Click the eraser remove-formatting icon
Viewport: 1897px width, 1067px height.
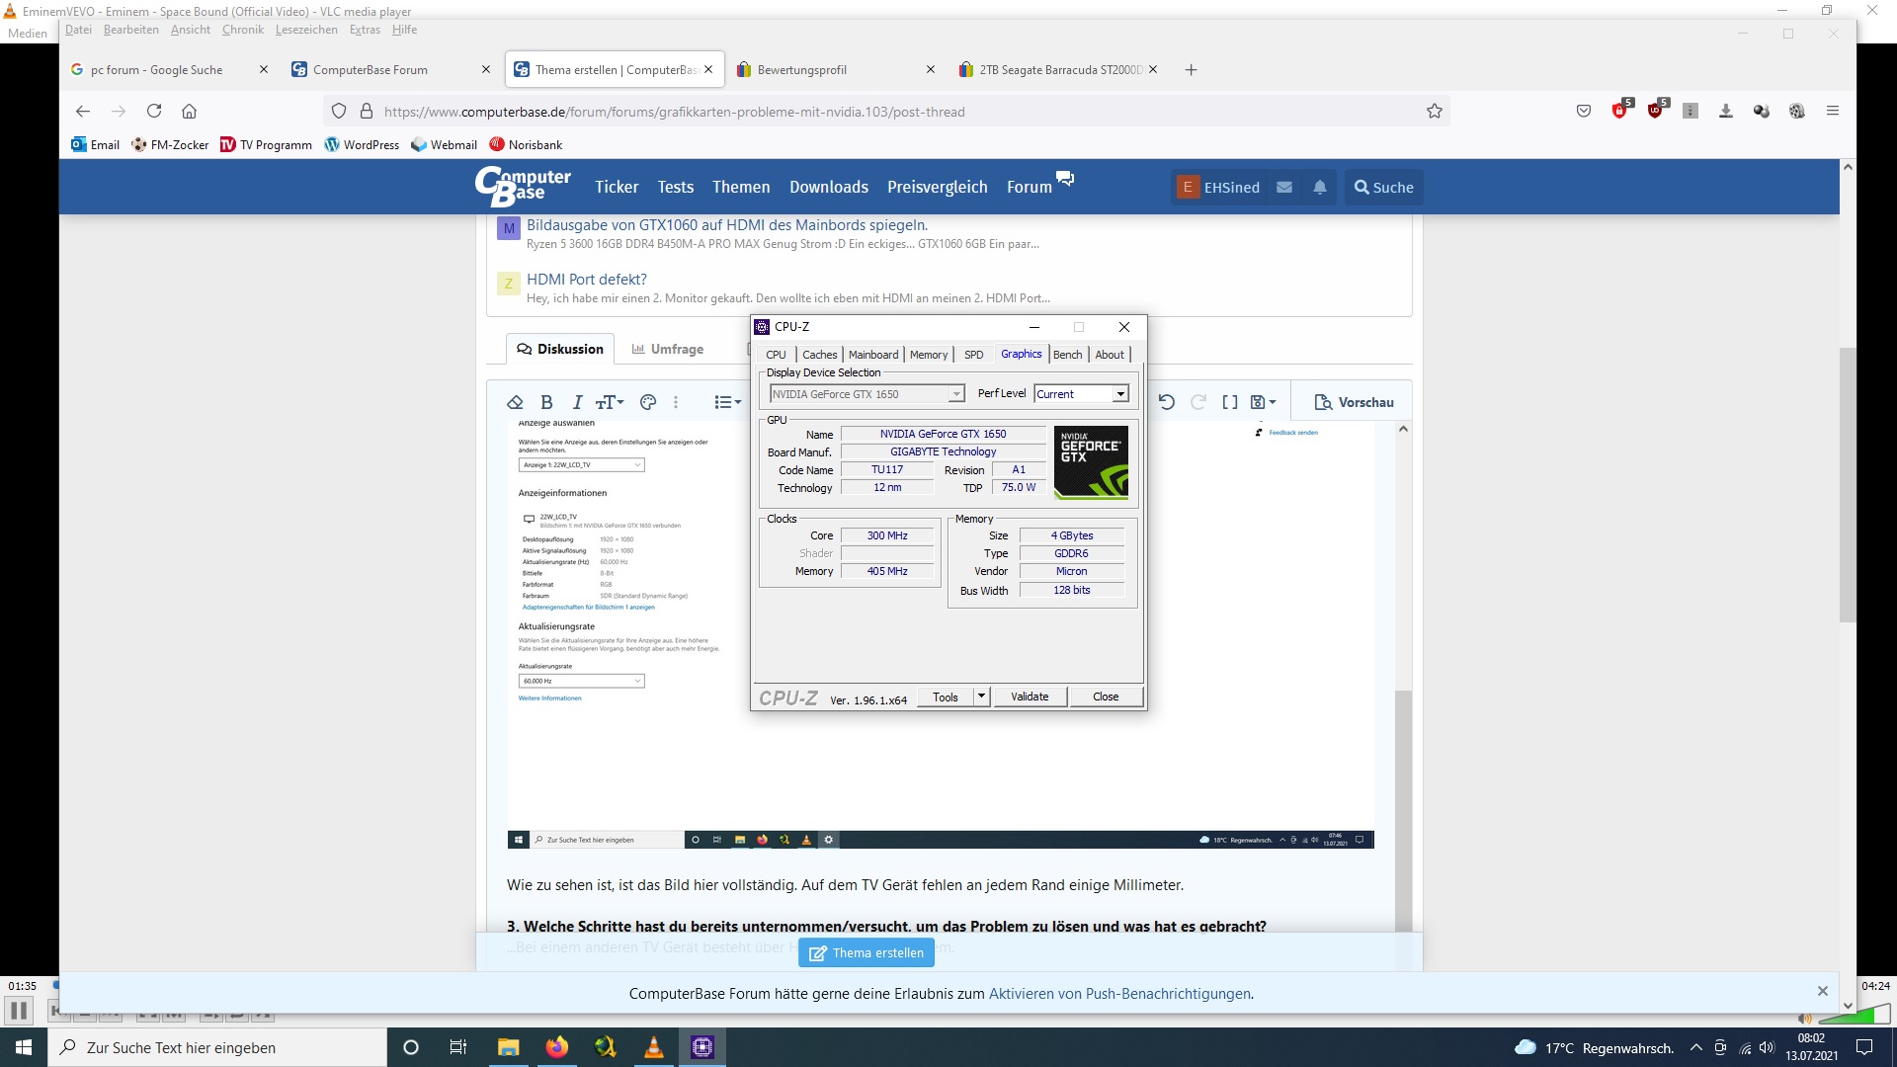515,402
